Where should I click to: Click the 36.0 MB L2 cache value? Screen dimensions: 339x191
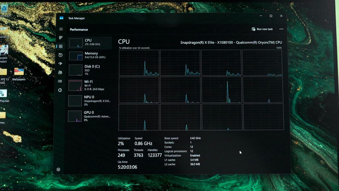pyautogui.click(x=195, y=164)
